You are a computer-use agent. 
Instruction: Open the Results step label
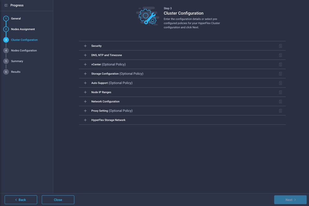16,72
